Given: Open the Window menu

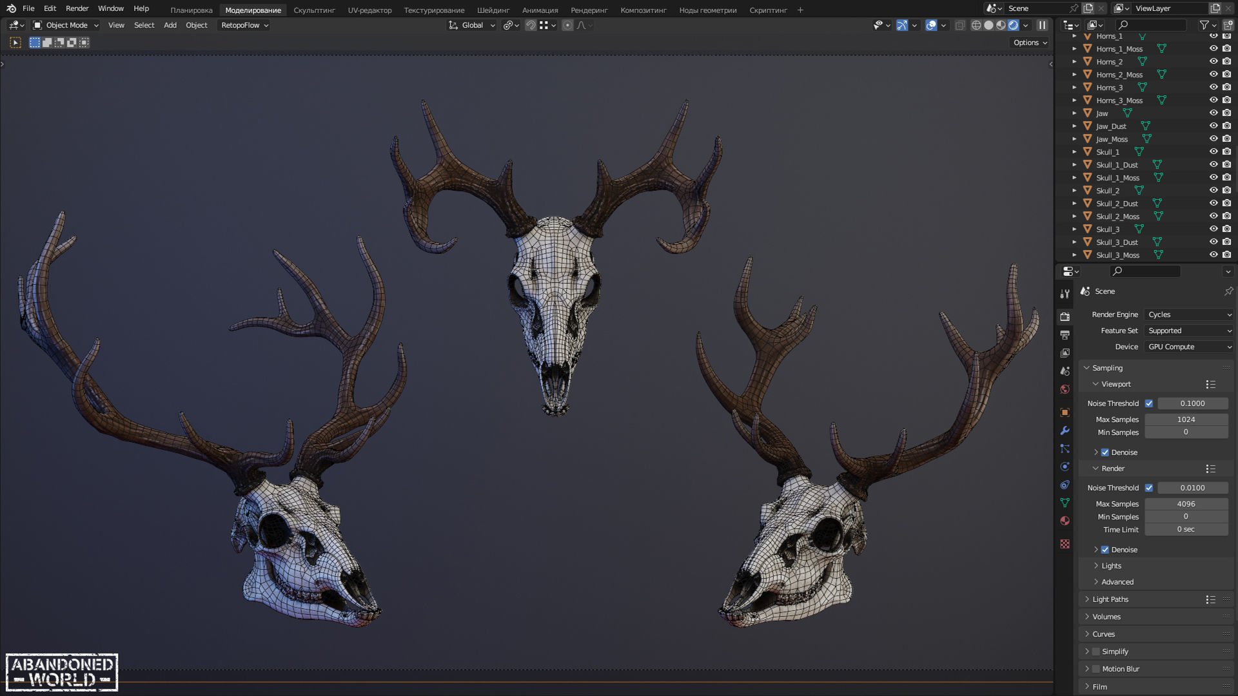Looking at the screenshot, I should pos(110,8).
